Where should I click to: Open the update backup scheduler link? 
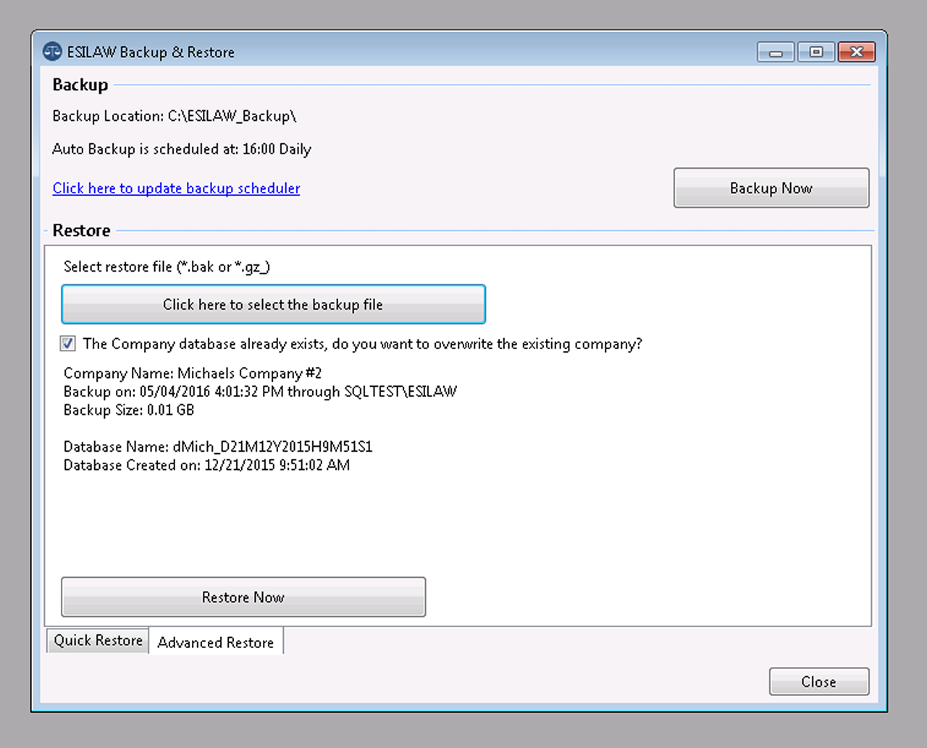coord(176,188)
